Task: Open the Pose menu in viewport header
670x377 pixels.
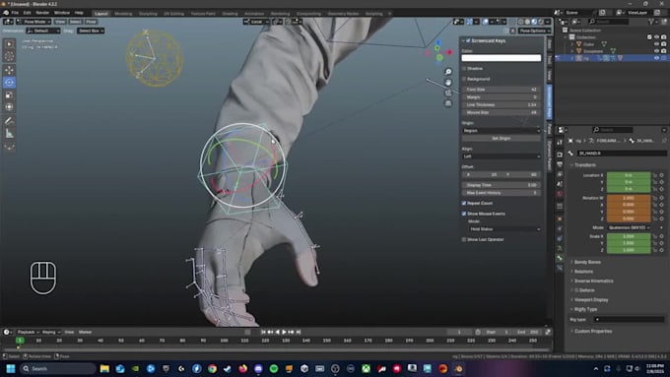Action: pyautogui.click(x=91, y=22)
